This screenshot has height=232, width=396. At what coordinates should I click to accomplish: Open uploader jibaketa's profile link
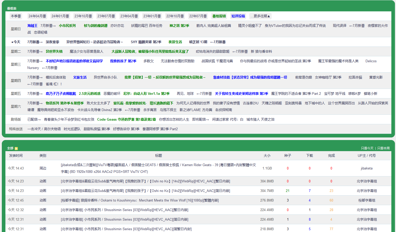click(367, 168)
